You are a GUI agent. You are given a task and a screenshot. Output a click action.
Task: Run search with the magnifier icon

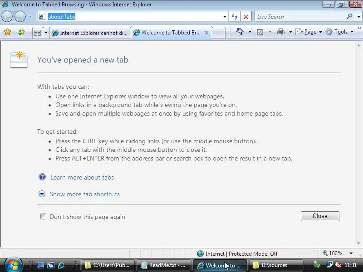[349, 16]
